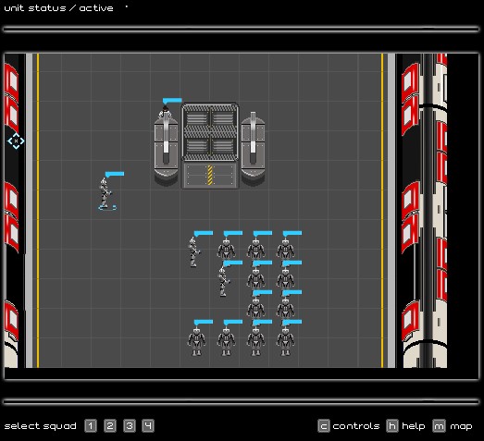Click the 'controls' text label
Viewport: 484px width, 441px height.
tap(356, 426)
